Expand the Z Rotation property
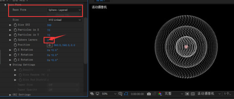234x99 pixels. tap(10, 60)
